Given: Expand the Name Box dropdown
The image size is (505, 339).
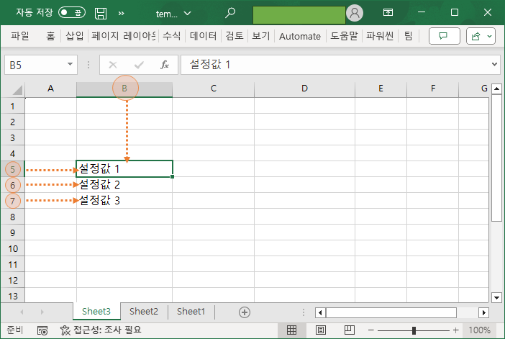Looking at the screenshot, I should pyautogui.click(x=70, y=65).
